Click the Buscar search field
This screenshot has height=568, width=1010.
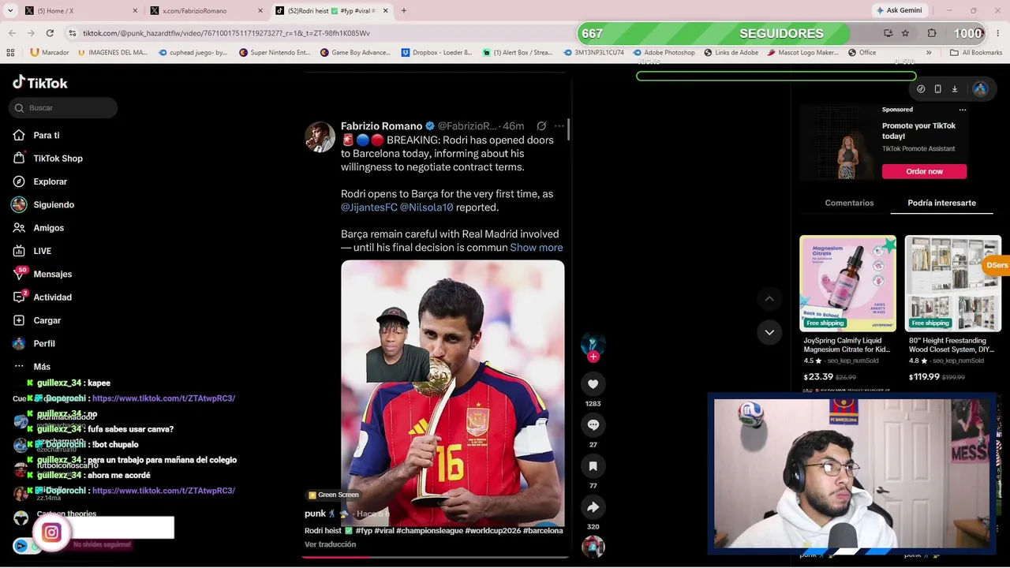[64, 108]
